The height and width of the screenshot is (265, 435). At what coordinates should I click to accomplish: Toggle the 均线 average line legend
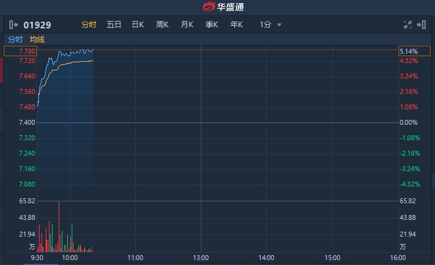pyautogui.click(x=37, y=39)
